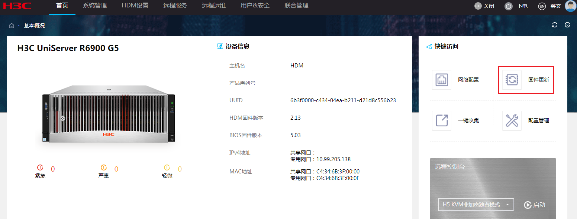This screenshot has width=577, height=219.
Task: Switch language to 英文
Action: coord(556,6)
